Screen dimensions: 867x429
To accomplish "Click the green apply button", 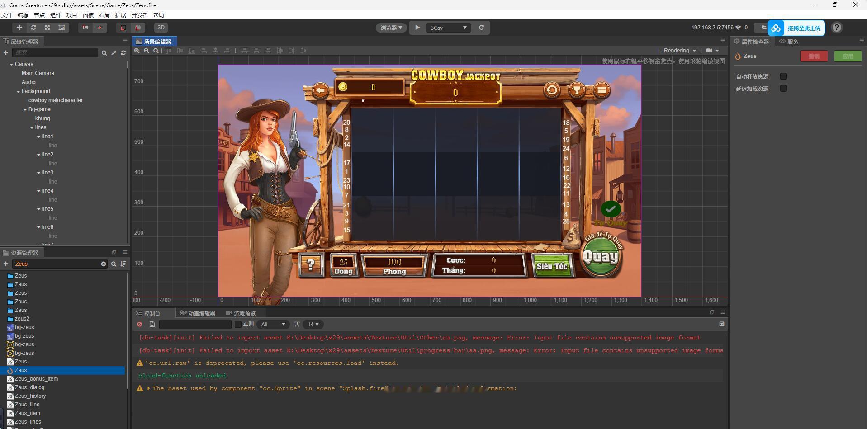I will point(848,56).
